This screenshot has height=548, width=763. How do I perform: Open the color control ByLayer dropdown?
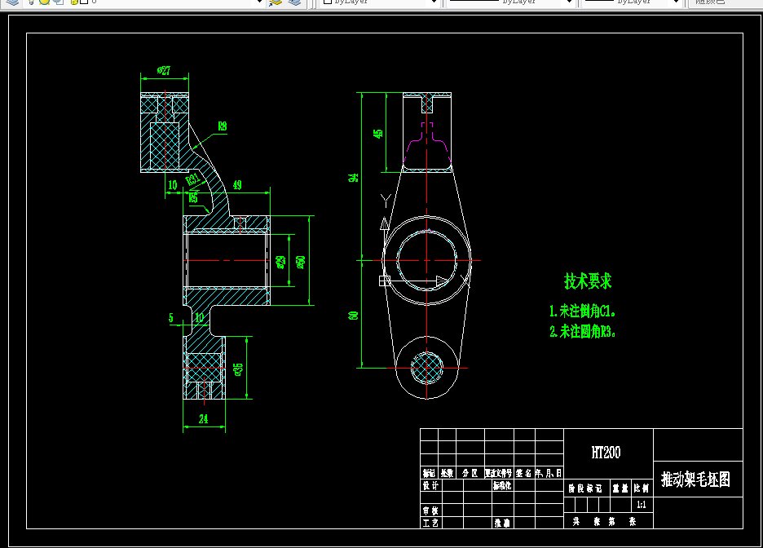(380, 2)
